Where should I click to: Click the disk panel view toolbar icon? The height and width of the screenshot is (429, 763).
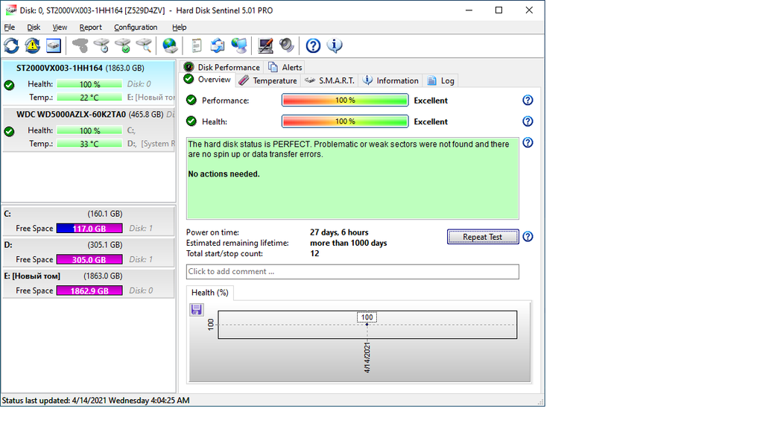54,45
